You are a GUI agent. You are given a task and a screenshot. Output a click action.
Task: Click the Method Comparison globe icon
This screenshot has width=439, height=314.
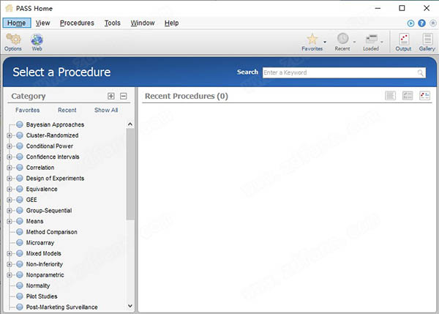click(x=20, y=232)
